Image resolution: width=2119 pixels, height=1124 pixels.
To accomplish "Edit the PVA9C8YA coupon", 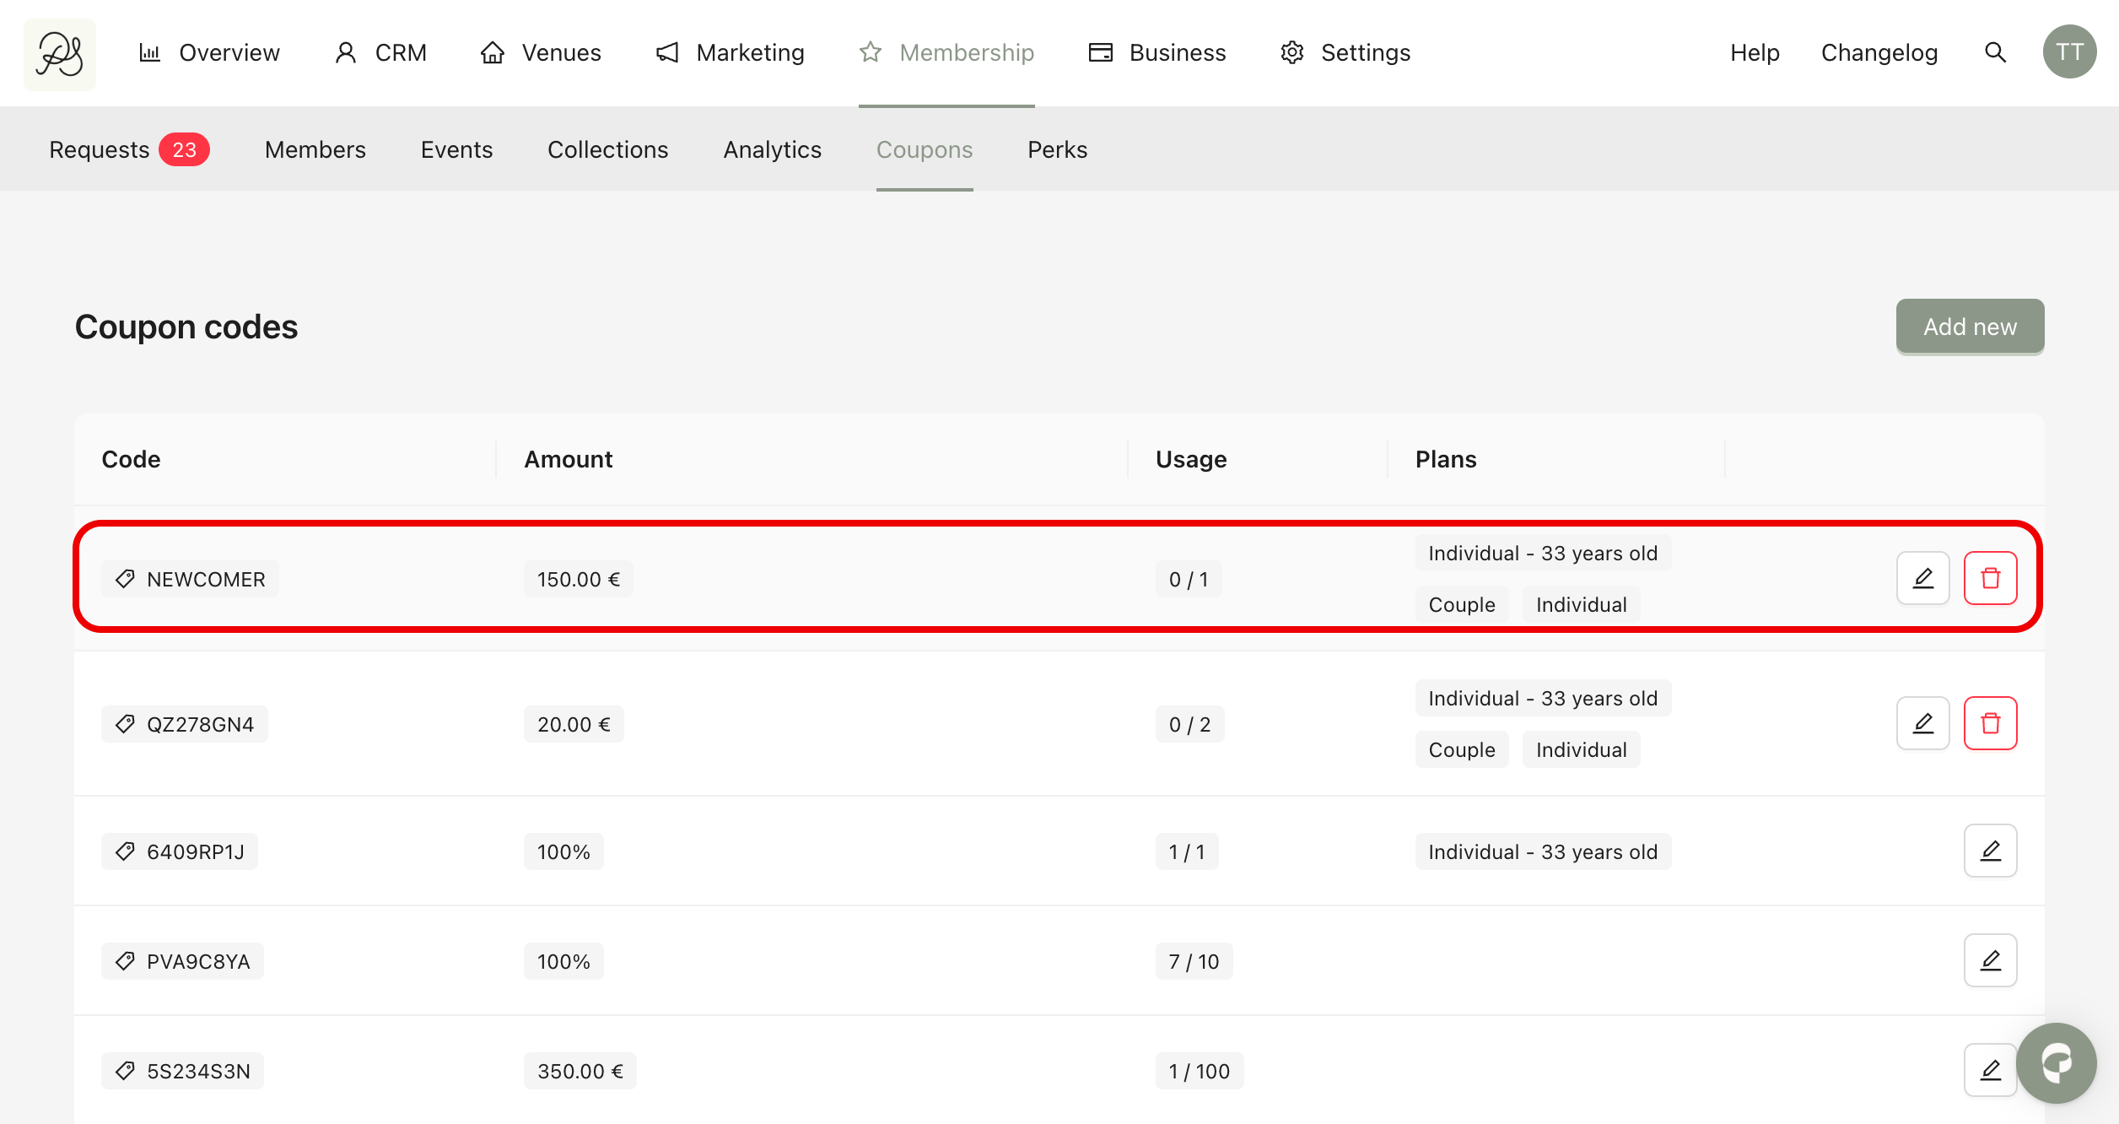I will (x=1990, y=960).
